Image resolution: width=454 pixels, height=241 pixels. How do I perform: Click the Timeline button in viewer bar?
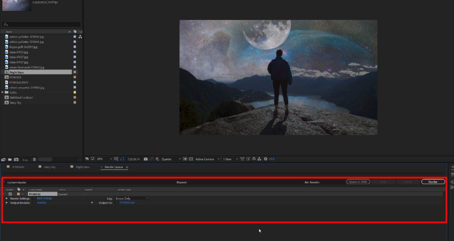254,159
